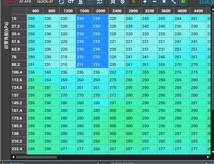This screenshot has width=214, height=164.
Task: Select cell 264 at 112.6 kPa, 800 RPM
Action: pyautogui.click(x=51, y=80)
